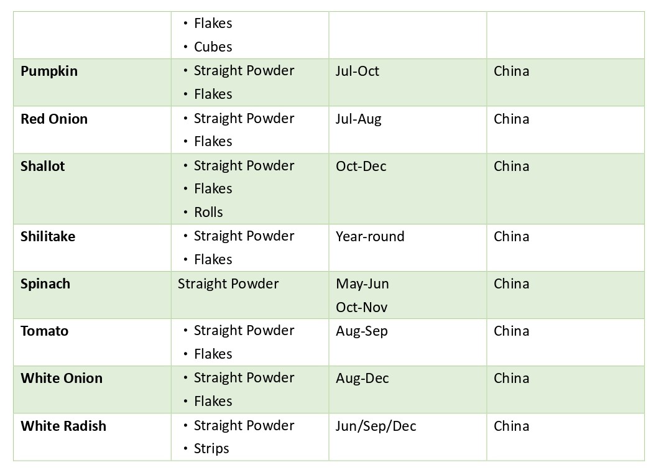Select the Red Onion name cell
The height and width of the screenshot is (470, 656).
pos(54,119)
